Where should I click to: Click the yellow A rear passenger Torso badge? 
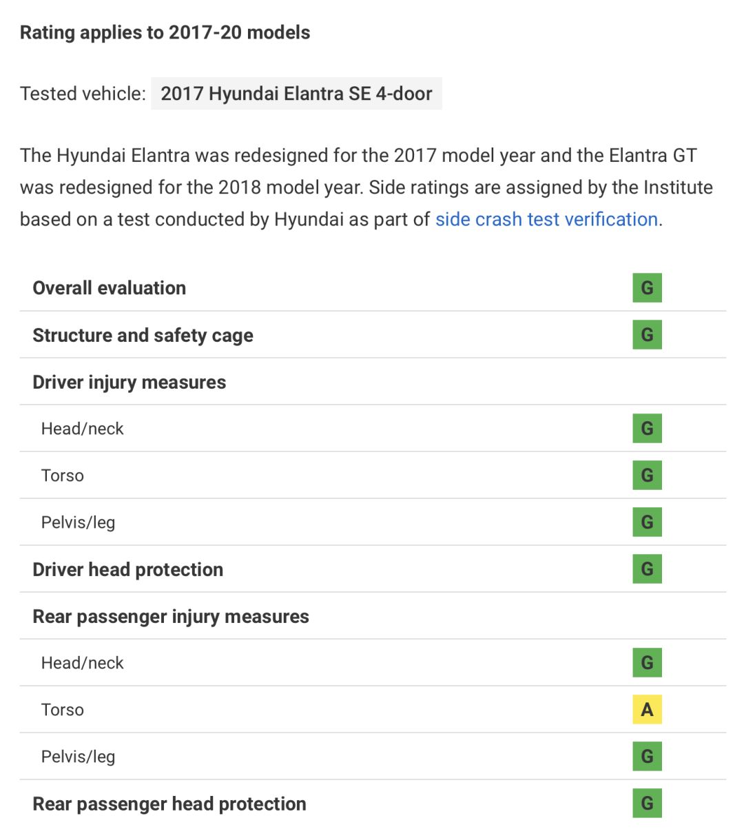click(x=647, y=710)
